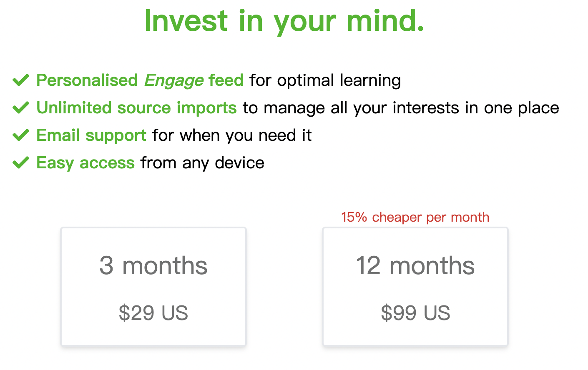This screenshot has width=588, height=370.
Task: Click the green word "feed"
Action: tap(226, 80)
